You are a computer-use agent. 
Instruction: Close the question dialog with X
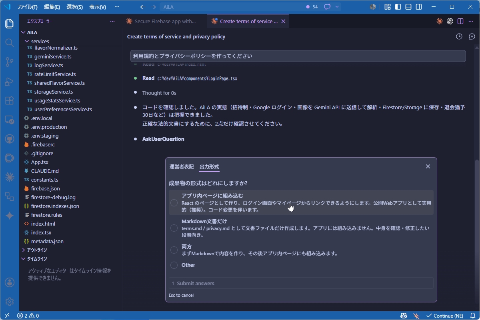(x=428, y=166)
